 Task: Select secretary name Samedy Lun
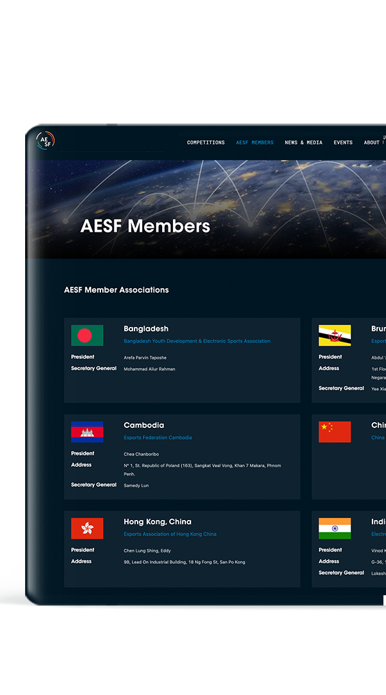[x=136, y=486]
